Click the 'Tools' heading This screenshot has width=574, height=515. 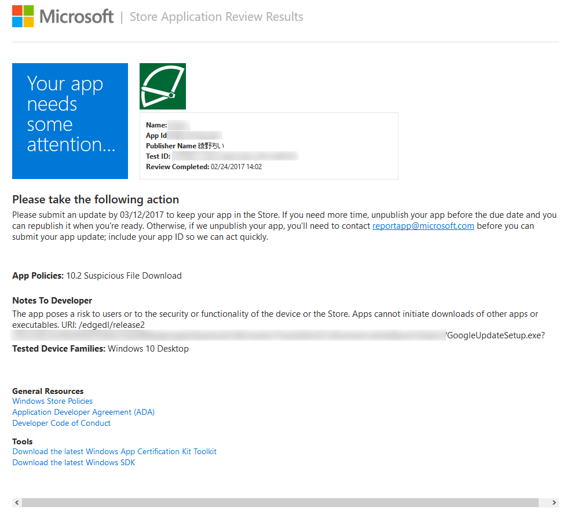click(x=23, y=442)
